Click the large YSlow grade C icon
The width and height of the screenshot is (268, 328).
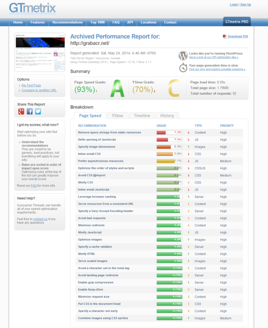174,88
